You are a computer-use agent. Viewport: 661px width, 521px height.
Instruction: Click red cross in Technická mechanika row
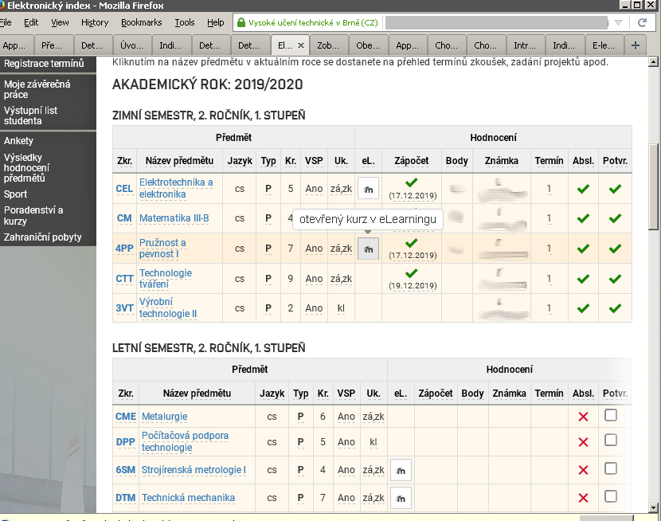coord(583,498)
